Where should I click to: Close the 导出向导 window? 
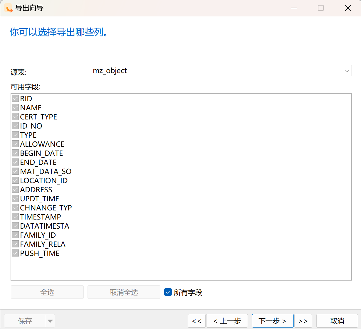pos(348,8)
